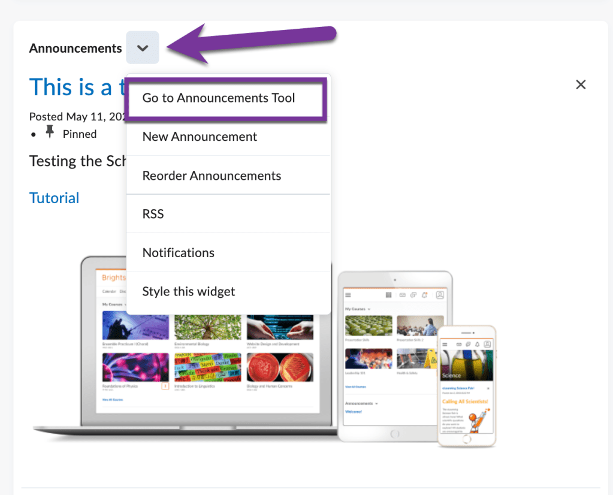Click the tablet's user profile icon
Viewport: 613px width, 495px height.
click(440, 295)
